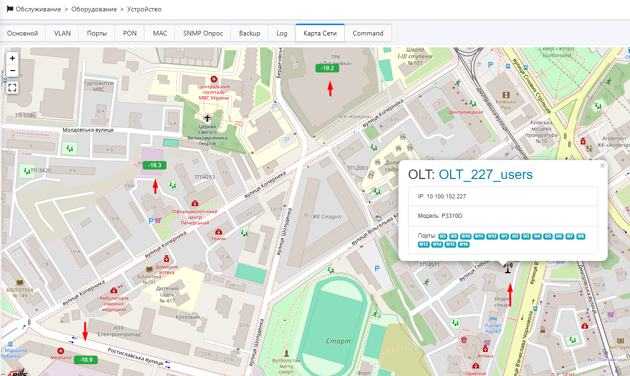
Task: Click port badge 0/13
Action: (x=424, y=244)
